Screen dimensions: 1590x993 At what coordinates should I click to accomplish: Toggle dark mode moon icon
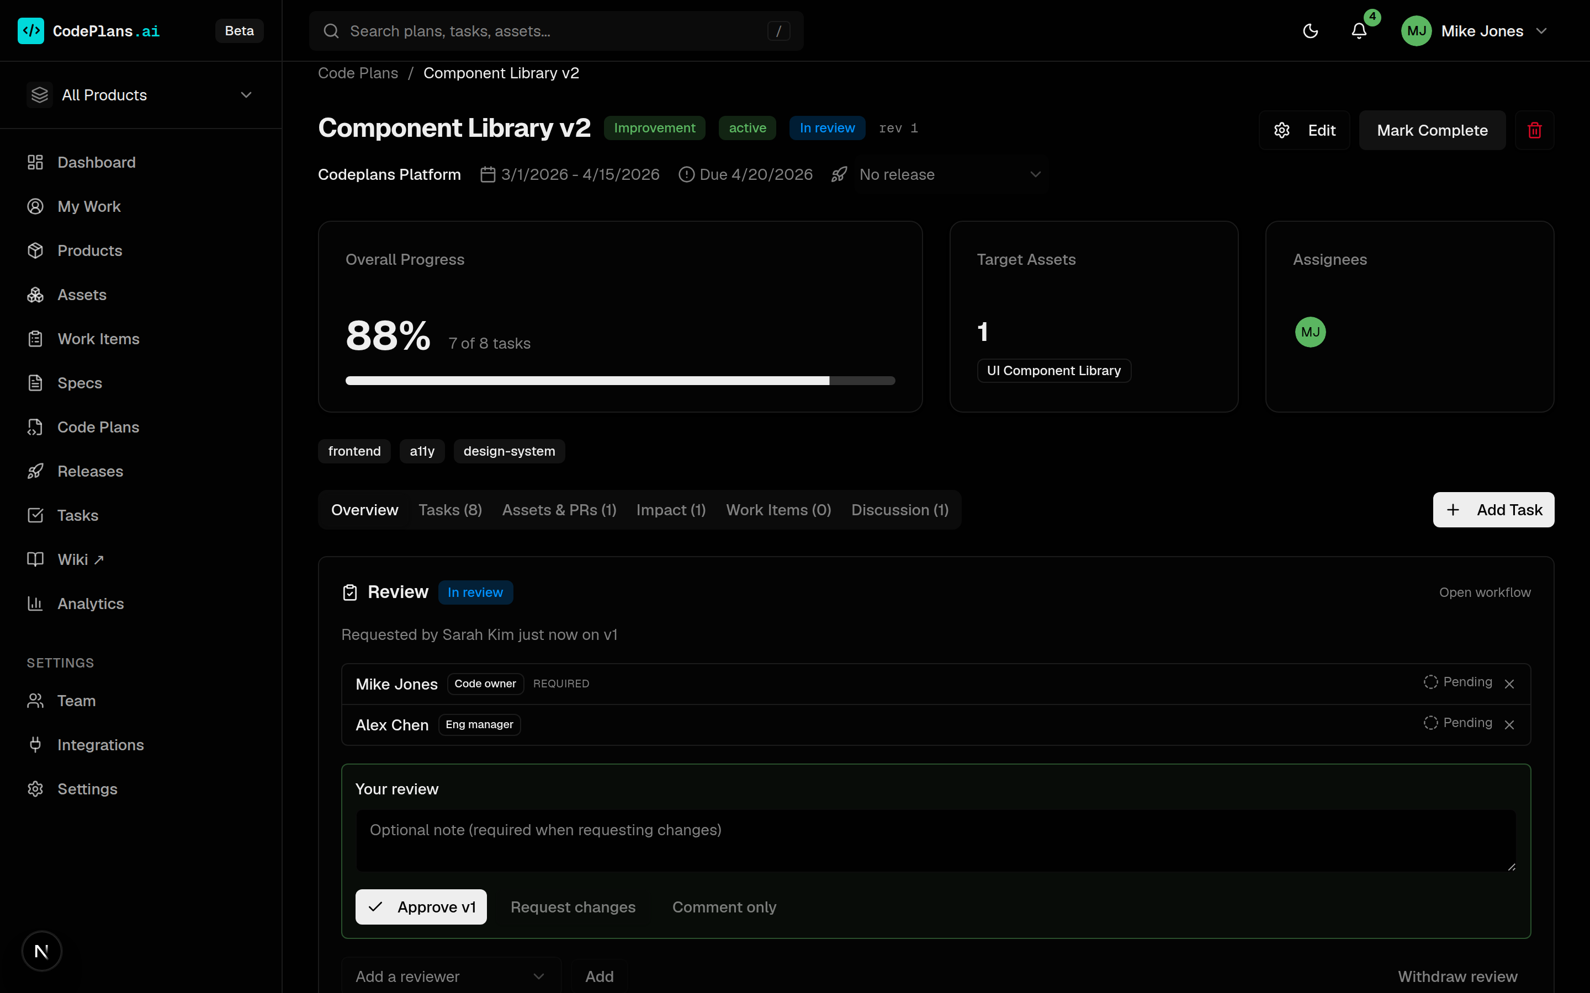(x=1310, y=31)
